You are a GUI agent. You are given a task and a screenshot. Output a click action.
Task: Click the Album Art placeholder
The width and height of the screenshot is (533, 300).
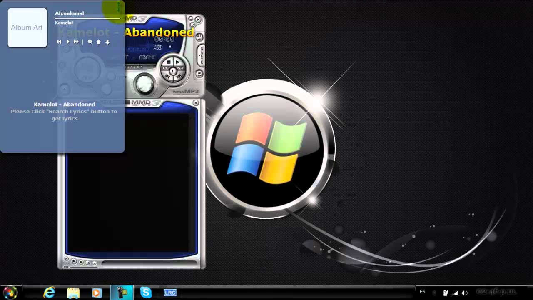pyautogui.click(x=27, y=27)
